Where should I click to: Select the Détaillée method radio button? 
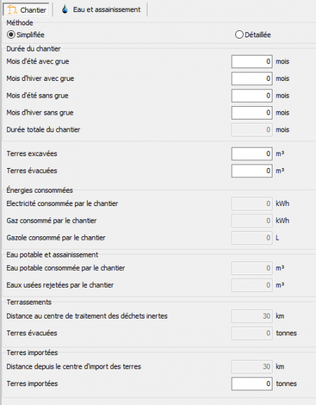click(x=239, y=34)
